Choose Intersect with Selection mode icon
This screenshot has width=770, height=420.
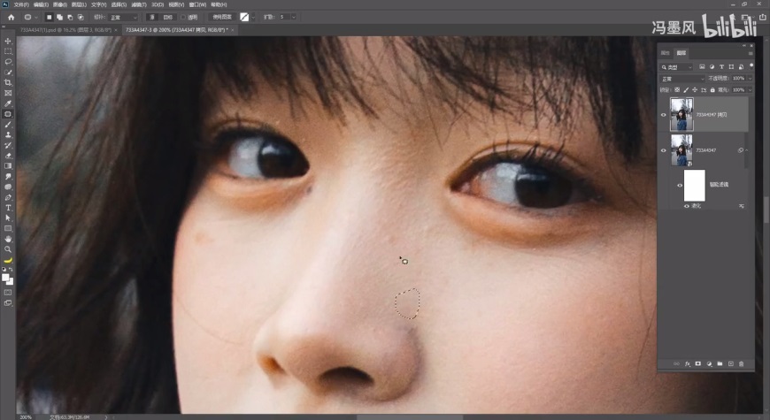tap(81, 17)
